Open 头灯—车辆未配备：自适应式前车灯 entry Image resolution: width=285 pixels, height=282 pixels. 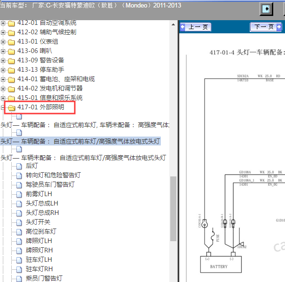(x=83, y=158)
